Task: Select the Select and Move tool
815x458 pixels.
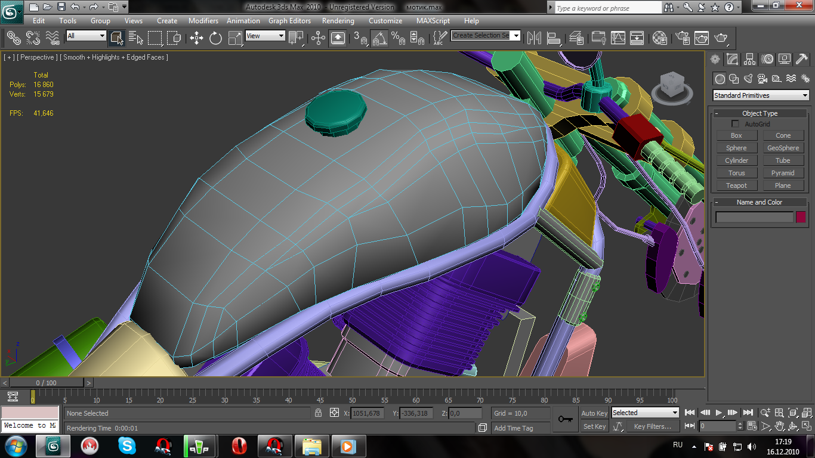Action: (x=196, y=38)
